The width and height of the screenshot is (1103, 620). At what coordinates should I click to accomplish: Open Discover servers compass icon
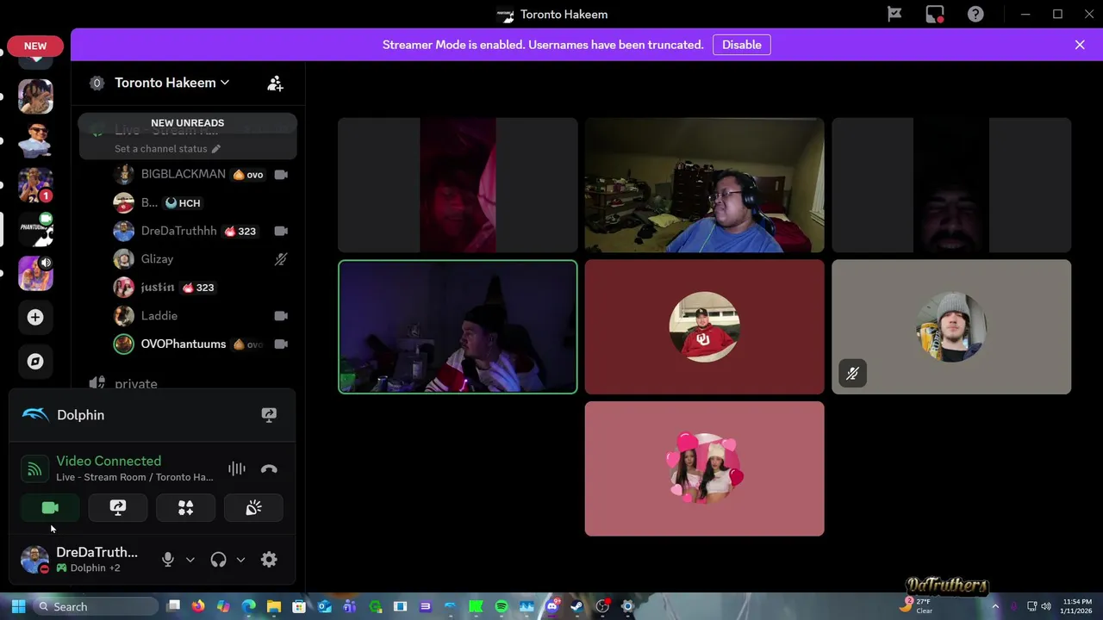click(x=35, y=362)
